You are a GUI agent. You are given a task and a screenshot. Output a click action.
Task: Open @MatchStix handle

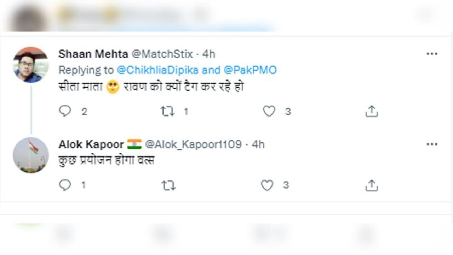click(x=162, y=54)
